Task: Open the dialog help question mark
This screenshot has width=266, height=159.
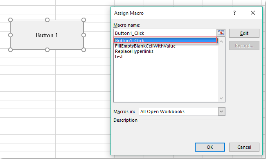Action: point(234,13)
